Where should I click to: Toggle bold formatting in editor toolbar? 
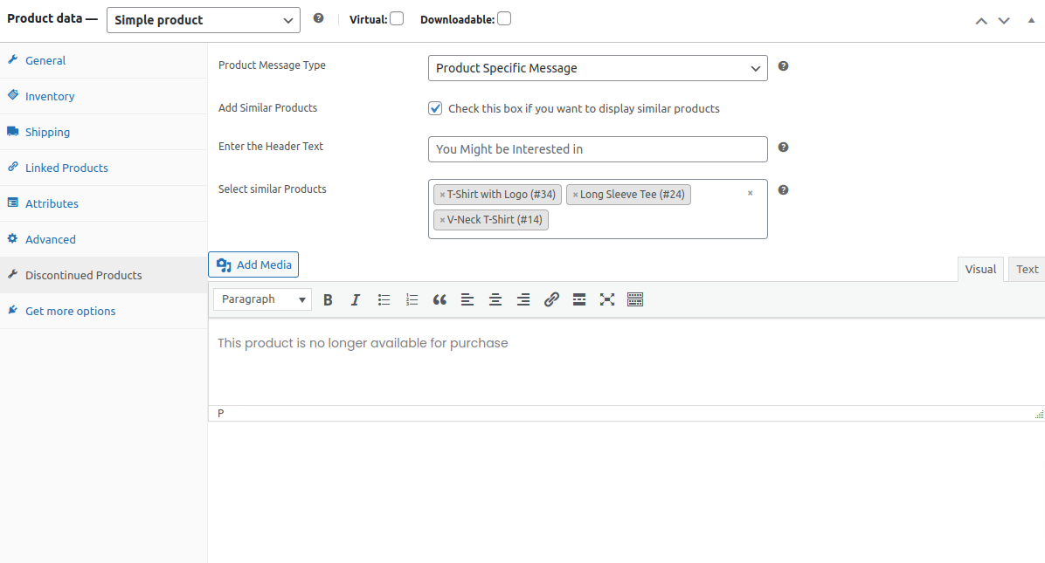328,299
